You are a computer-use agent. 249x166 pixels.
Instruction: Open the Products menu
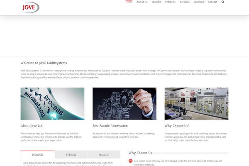click(x=170, y=2)
